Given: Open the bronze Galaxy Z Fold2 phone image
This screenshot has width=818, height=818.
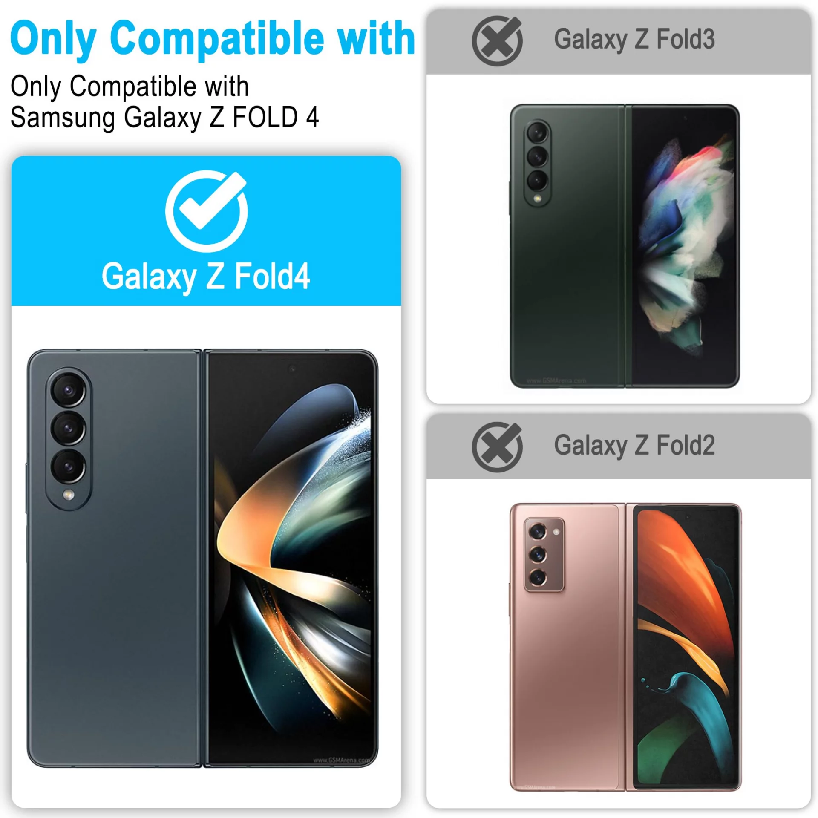Looking at the screenshot, I should 625,647.
